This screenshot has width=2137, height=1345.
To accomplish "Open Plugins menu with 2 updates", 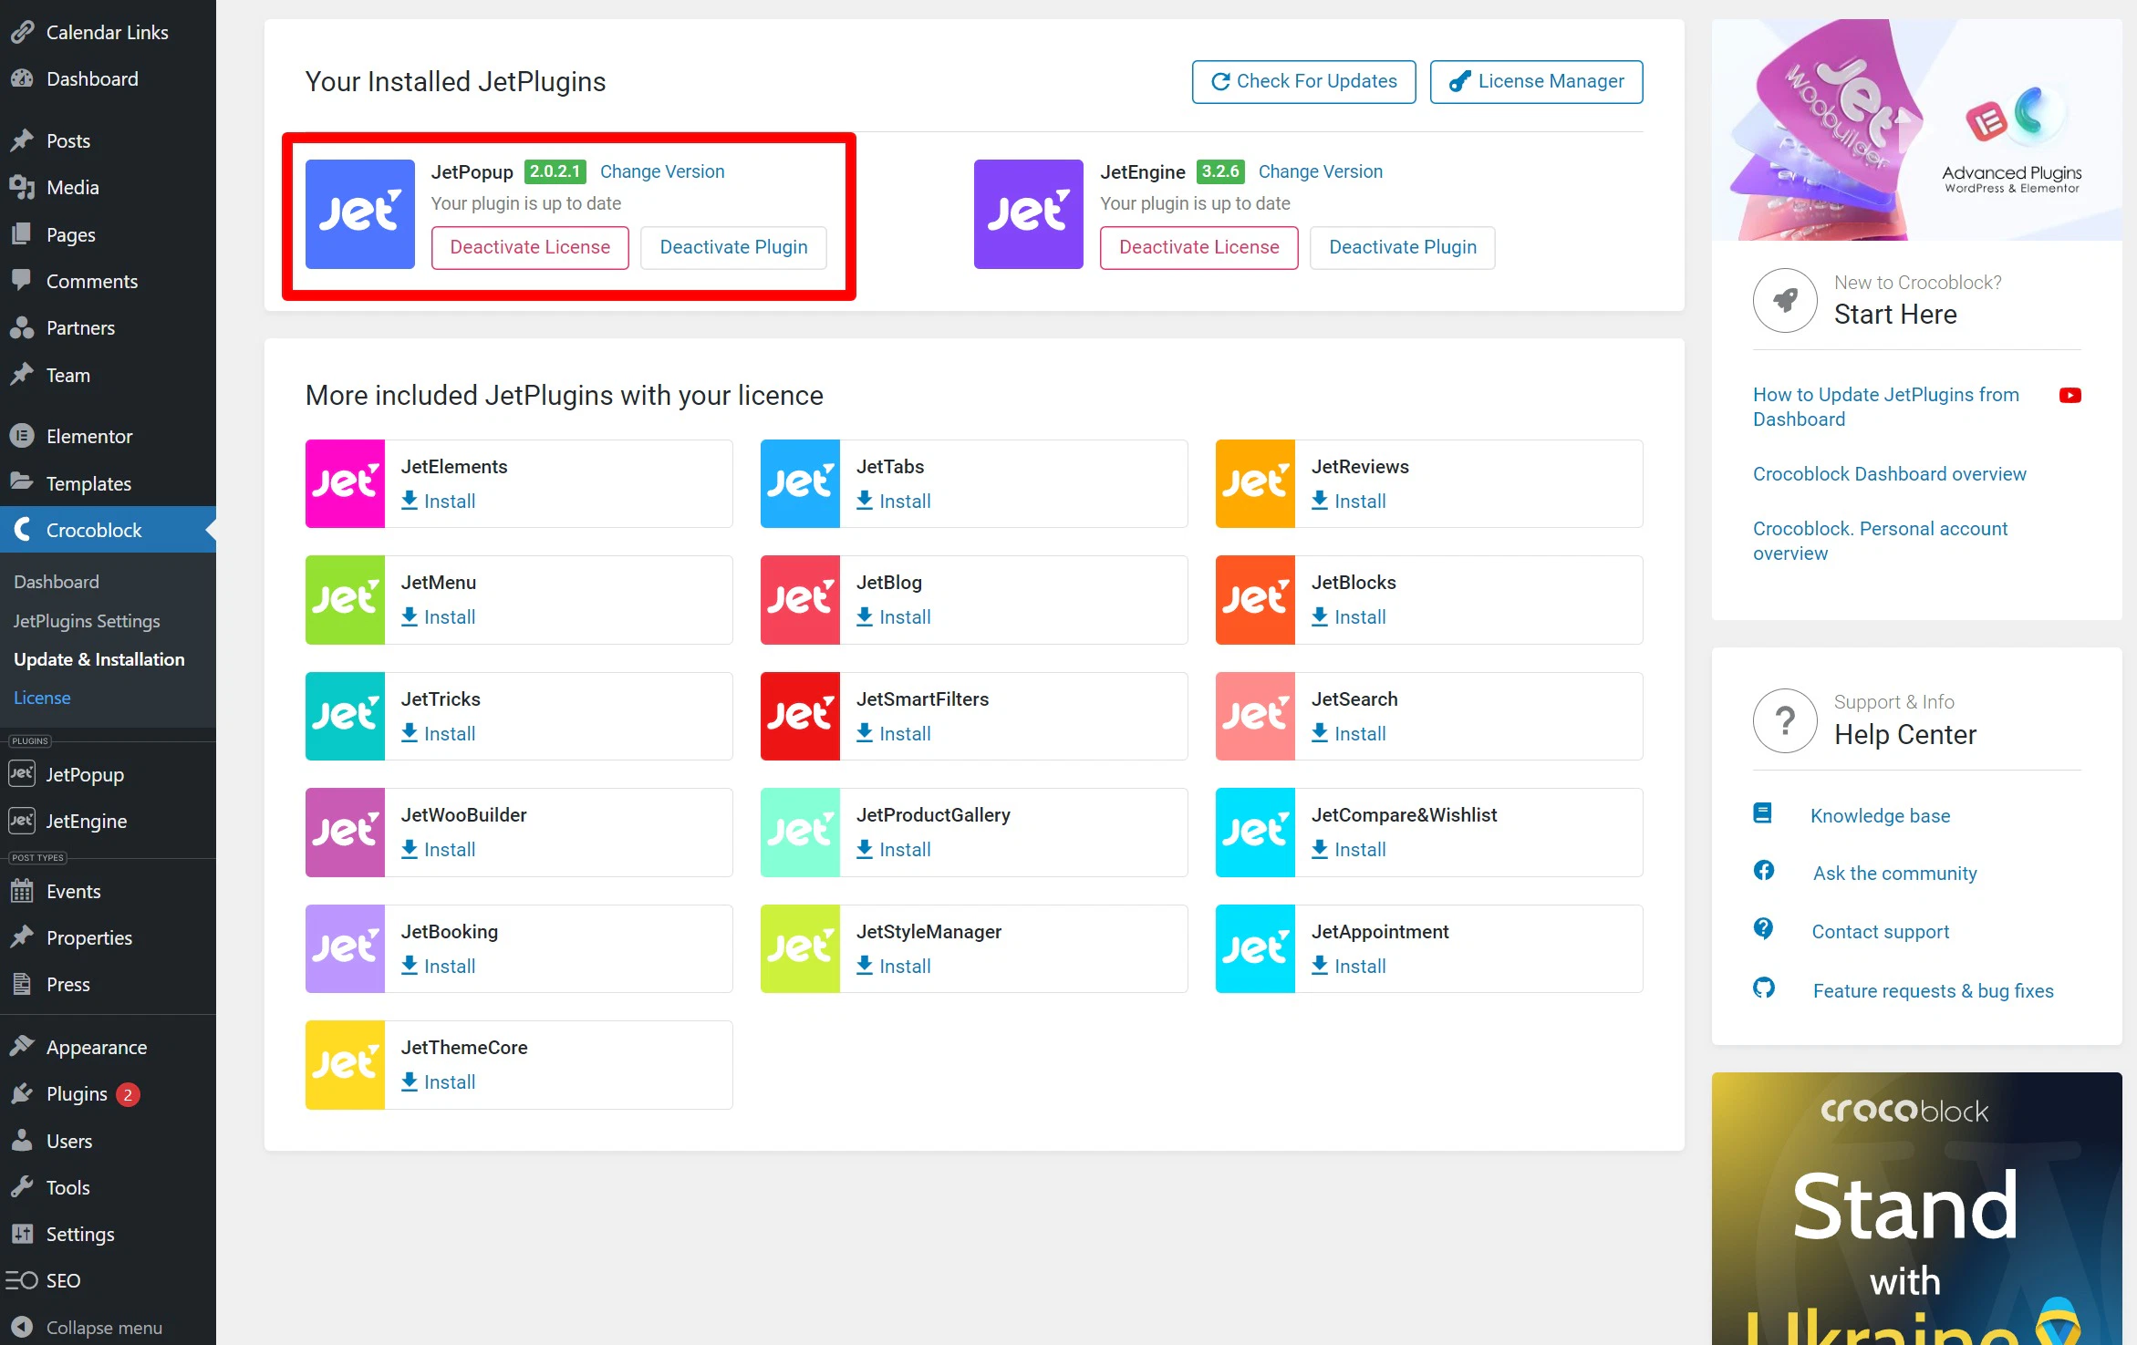I will (x=78, y=1094).
